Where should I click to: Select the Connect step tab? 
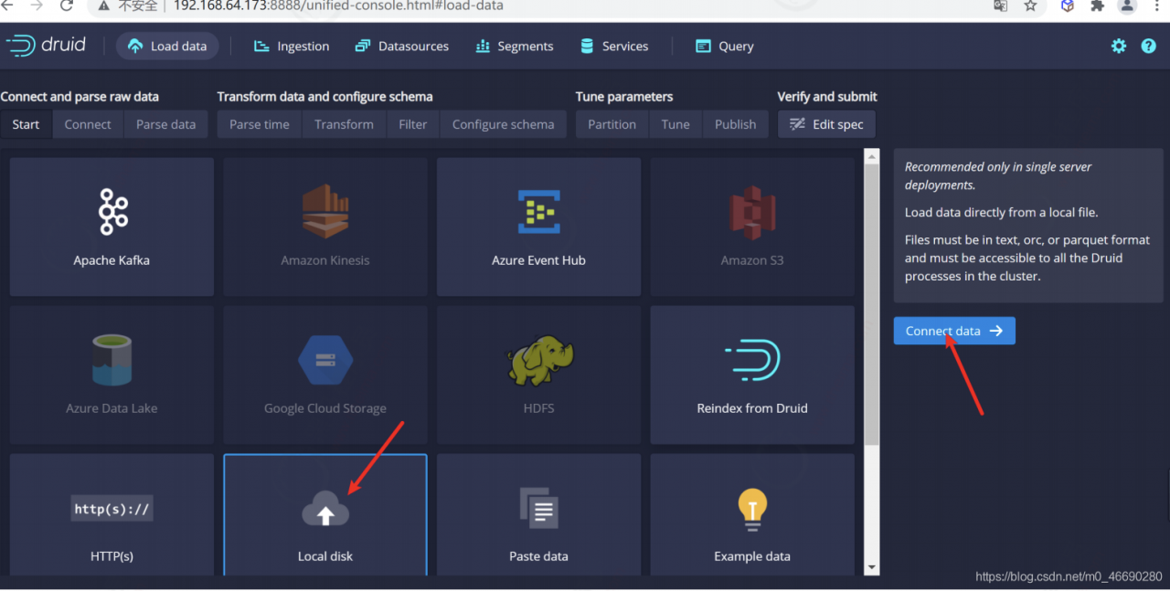88,124
